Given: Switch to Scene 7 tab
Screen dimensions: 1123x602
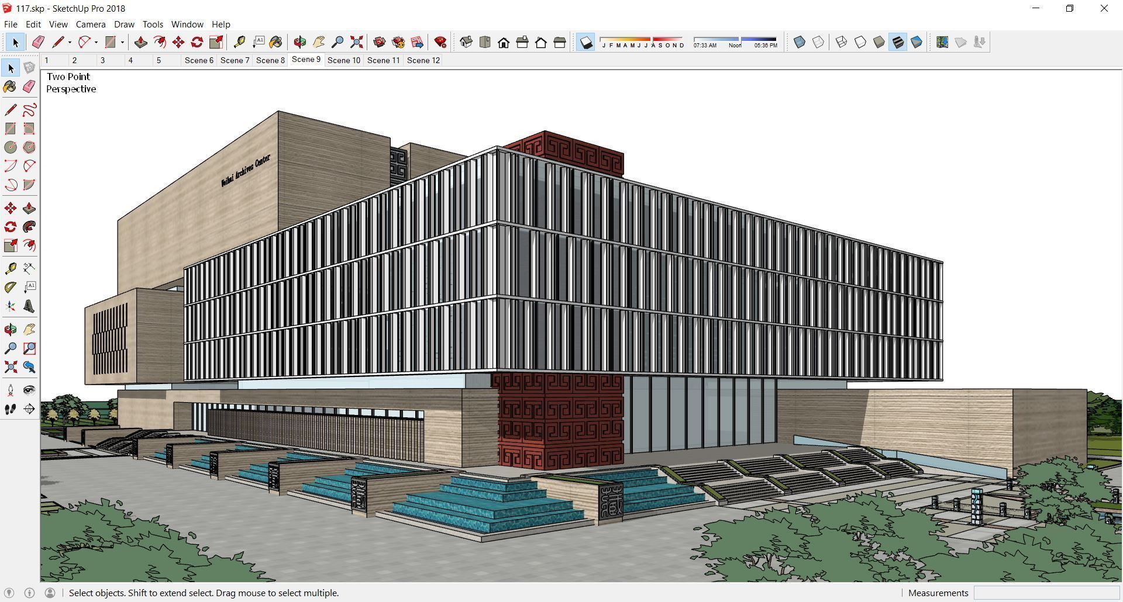Looking at the screenshot, I should 235,60.
